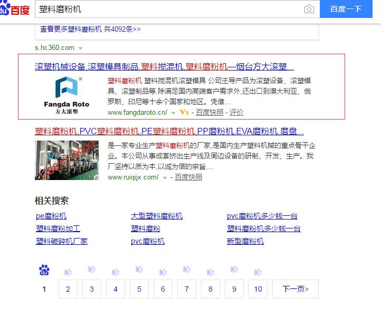
Task: Click the blue paw icon above page 1
Action: (44, 271)
